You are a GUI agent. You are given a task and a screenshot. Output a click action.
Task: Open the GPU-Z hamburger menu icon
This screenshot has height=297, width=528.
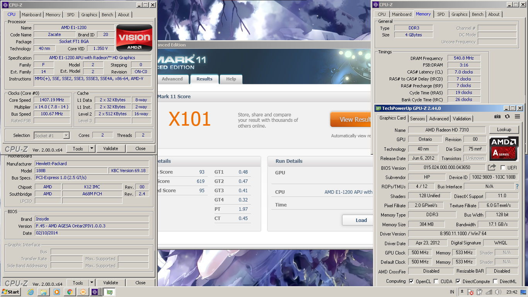pyautogui.click(x=517, y=116)
